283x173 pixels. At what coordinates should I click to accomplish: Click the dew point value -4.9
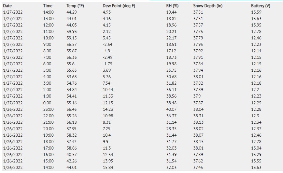pos(106,51)
